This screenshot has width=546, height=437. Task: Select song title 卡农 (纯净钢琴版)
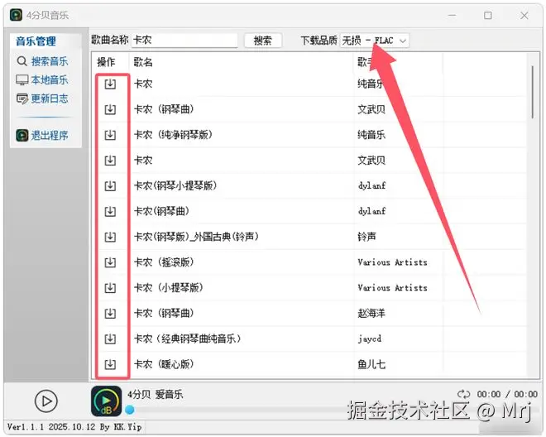[173, 135]
